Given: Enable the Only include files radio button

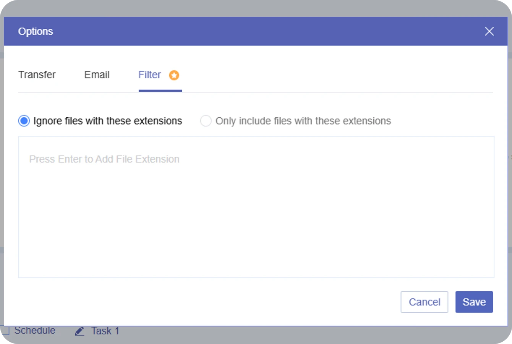Looking at the screenshot, I should (x=206, y=121).
